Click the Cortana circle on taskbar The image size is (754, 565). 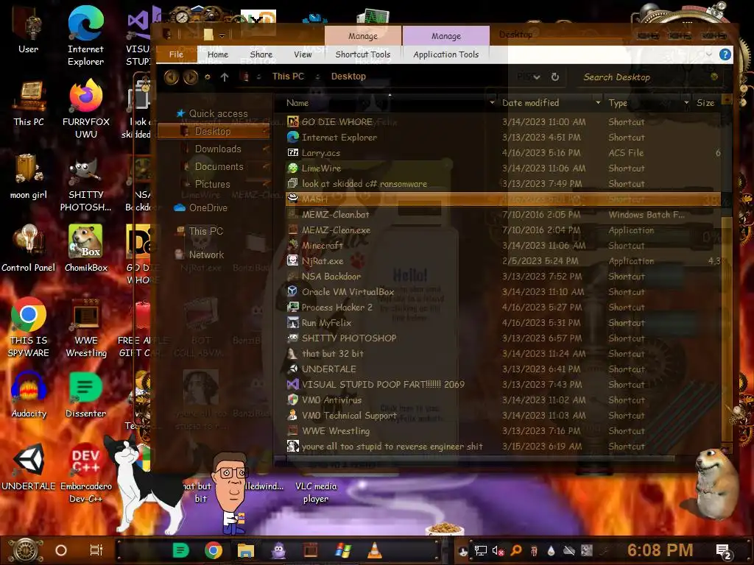[61, 550]
